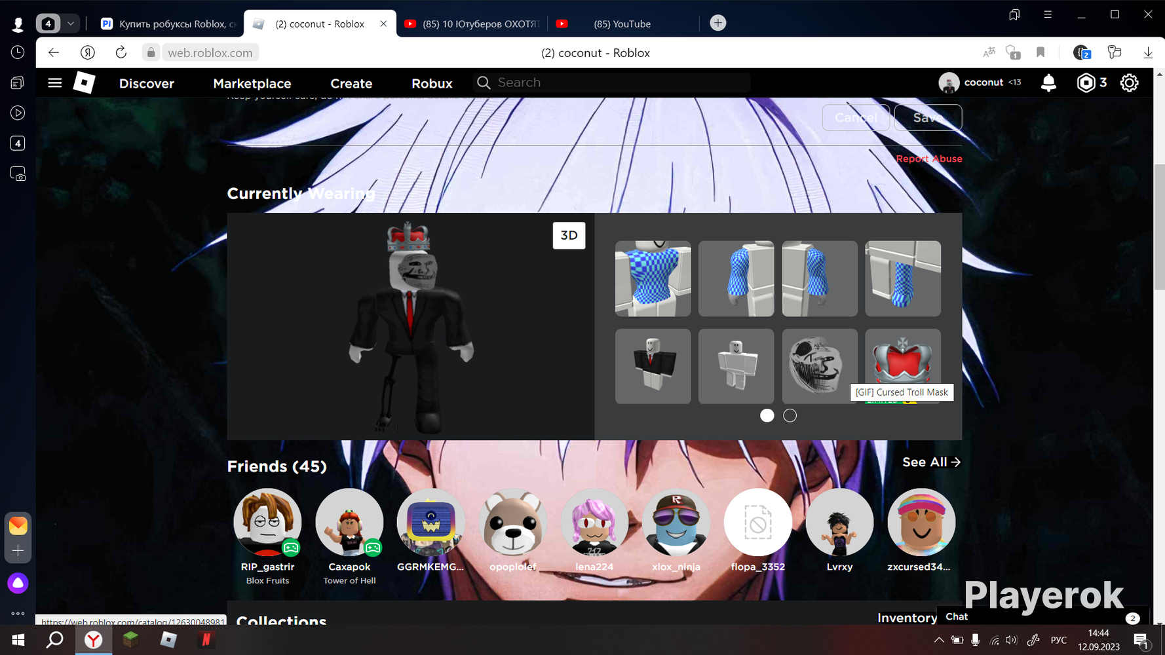The height and width of the screenshot is (655, 1165).
Task: Click the Report Abuse link
Action: click(x=928, y=159)
